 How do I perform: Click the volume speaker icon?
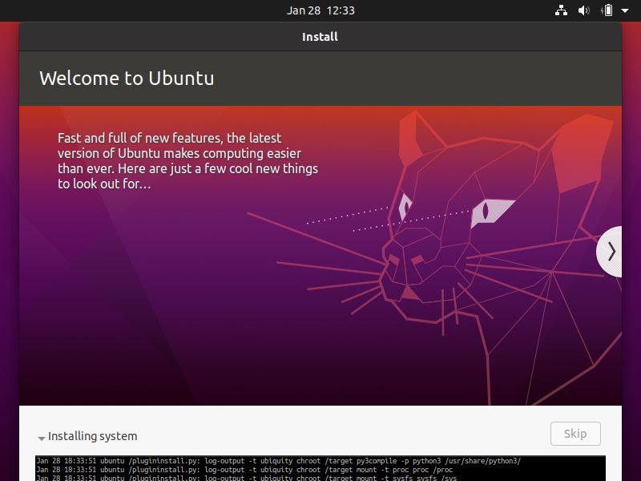[x=583, y=10]
